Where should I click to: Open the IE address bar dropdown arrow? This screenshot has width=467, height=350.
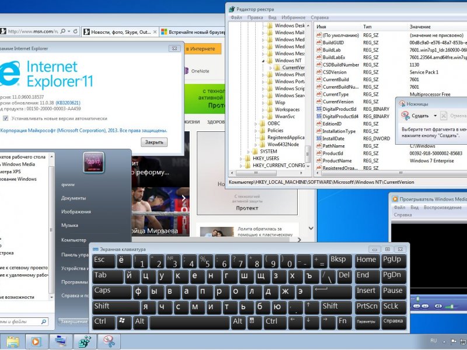69,32
